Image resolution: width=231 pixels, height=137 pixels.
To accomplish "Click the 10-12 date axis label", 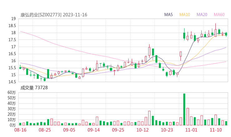I will click(x=142, y=130).
